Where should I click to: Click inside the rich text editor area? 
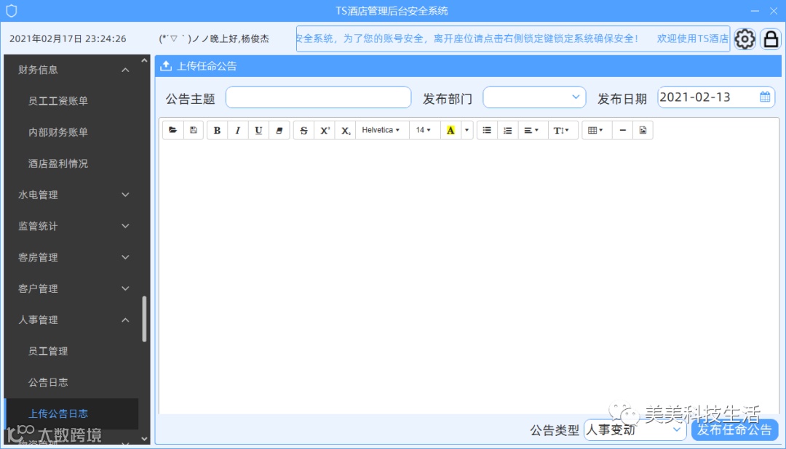point(469,278)
